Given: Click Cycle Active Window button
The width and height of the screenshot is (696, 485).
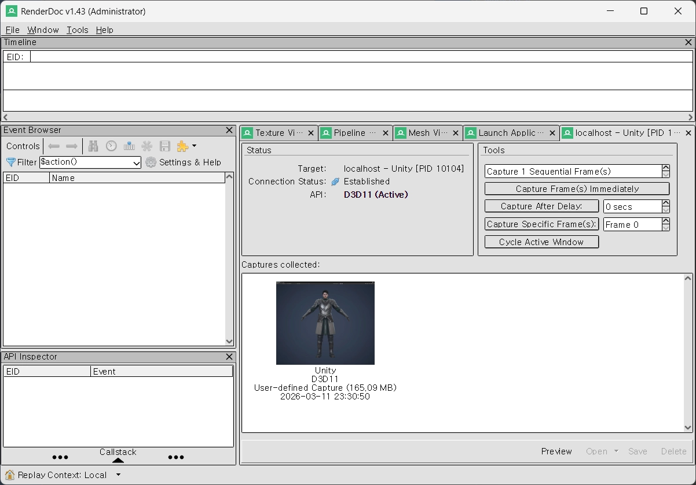Looking at the screenshot, I should (x=541, y=242).
